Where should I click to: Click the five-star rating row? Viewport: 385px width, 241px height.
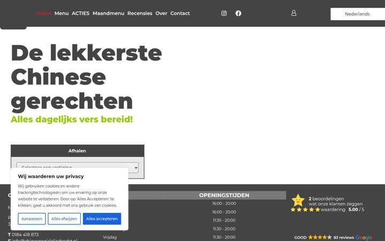click(305, 209)
